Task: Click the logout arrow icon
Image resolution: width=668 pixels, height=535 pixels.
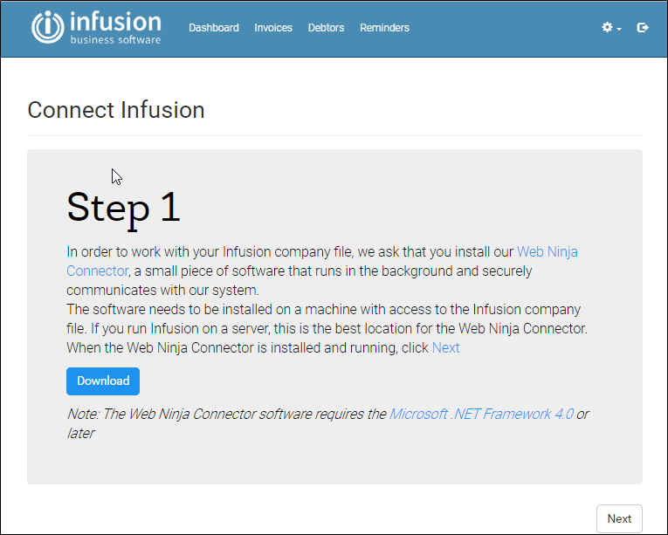Action: [643, 28]
